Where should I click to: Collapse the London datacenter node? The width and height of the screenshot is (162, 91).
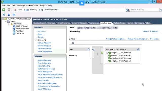coord(6,21)
